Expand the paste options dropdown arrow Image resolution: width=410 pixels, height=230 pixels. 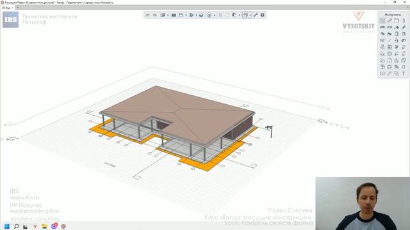pyautogui.click(x=239, y=15)
